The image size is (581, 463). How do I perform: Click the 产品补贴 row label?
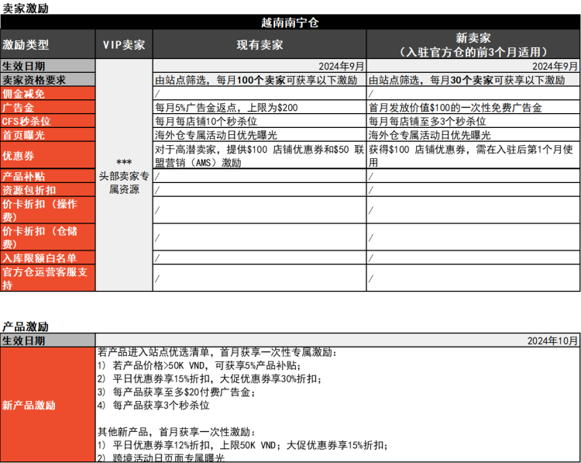pyautogui.click(x=47, y=177)
